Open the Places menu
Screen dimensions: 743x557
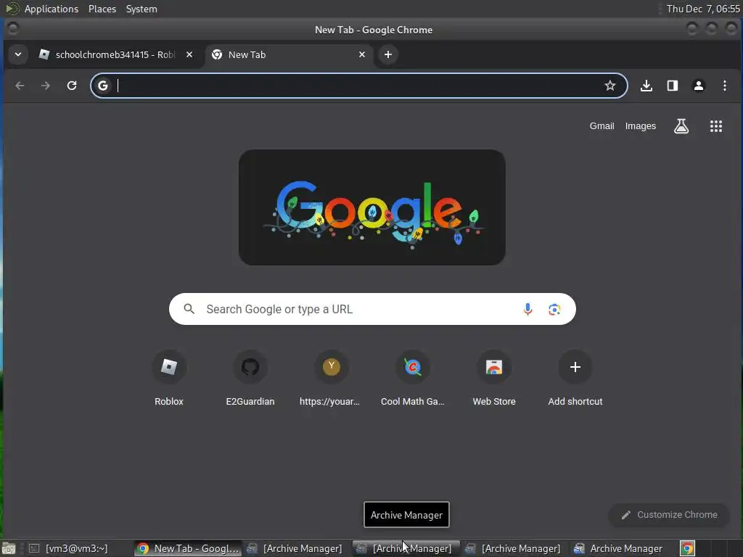coord(102,9)
